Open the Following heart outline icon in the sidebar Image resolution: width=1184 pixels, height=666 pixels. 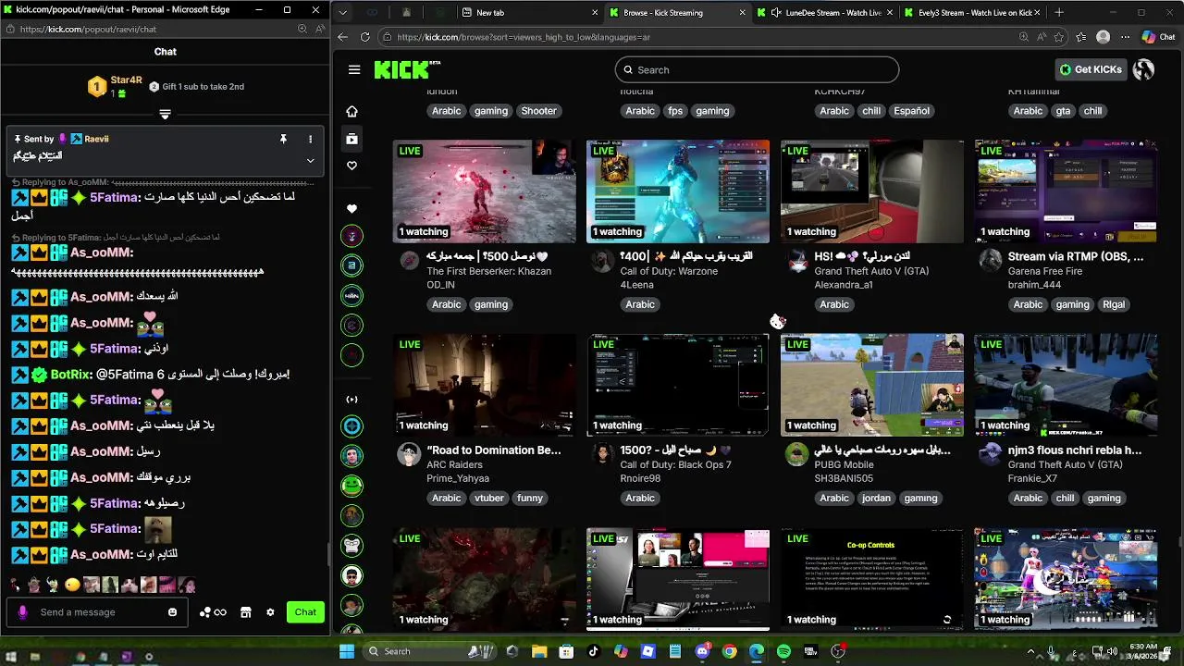pos(351,166)
